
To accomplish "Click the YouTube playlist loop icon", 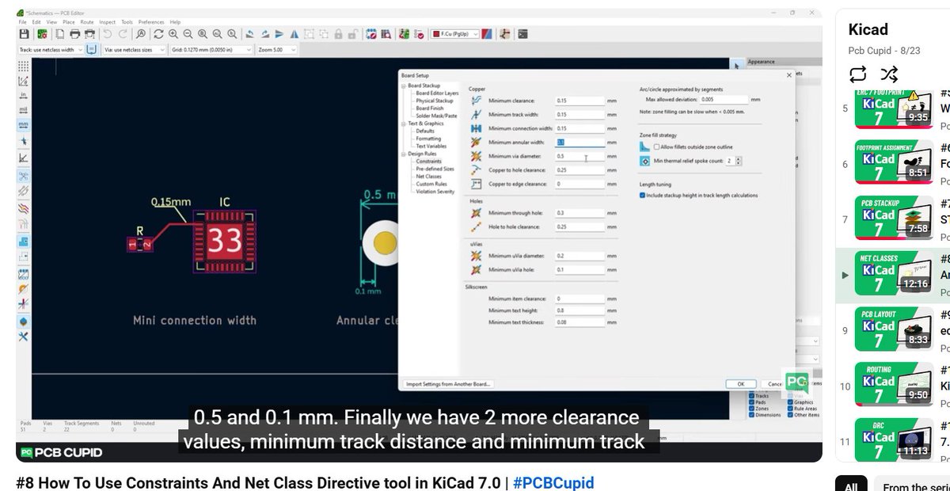I will pos(857,74).
